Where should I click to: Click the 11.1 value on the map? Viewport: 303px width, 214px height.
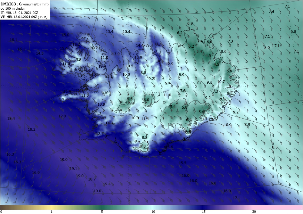click(x=90, y=65)
